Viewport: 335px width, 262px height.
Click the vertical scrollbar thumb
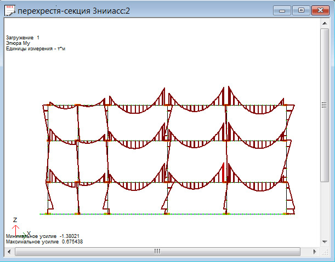[x=325, y=105]
